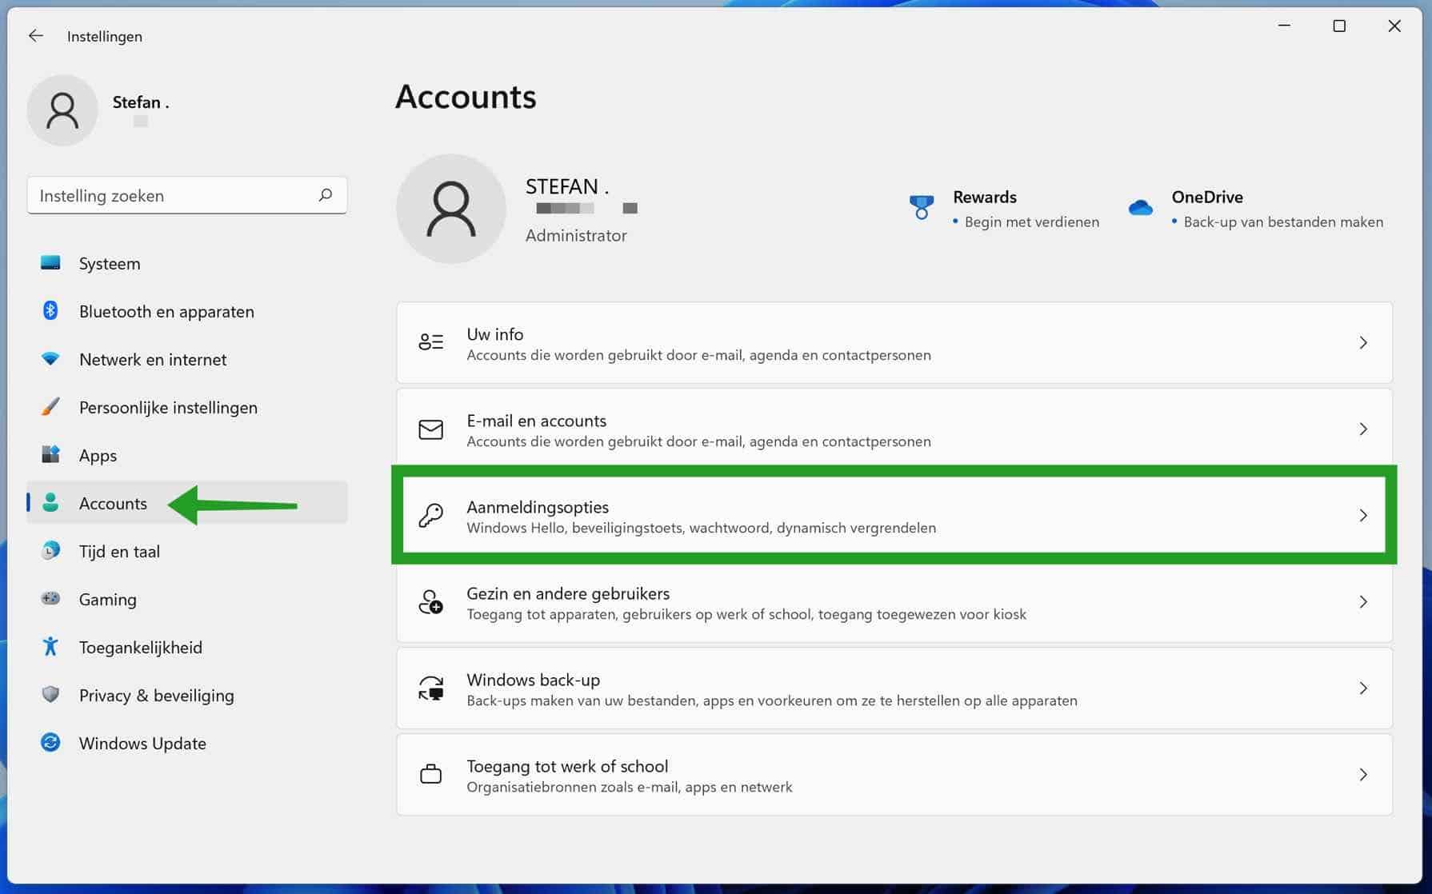Open the Systeem settings category
The image size is (1432, 894).
[x=110, y=264]
